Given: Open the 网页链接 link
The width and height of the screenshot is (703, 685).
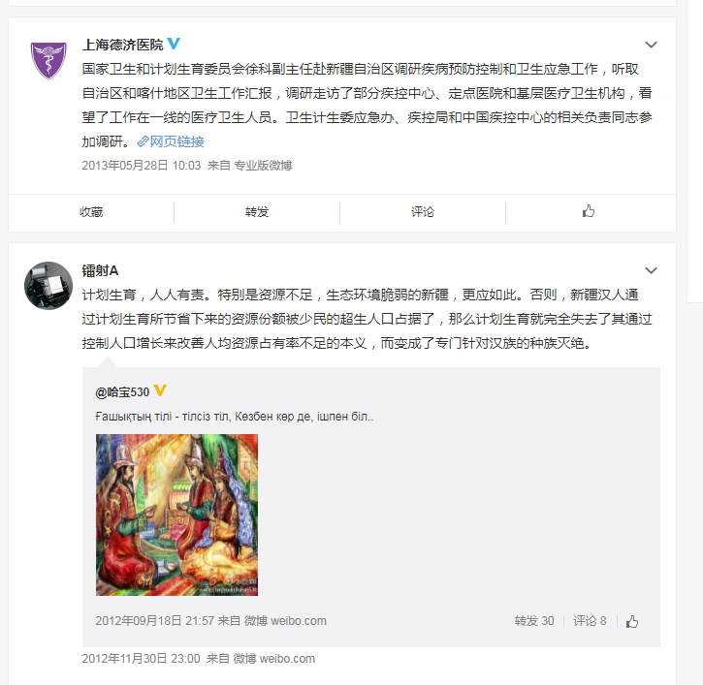Looking at the screenshot, I should 176,141.
